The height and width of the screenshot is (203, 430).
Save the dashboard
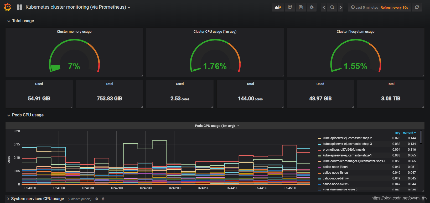[301, 7]
